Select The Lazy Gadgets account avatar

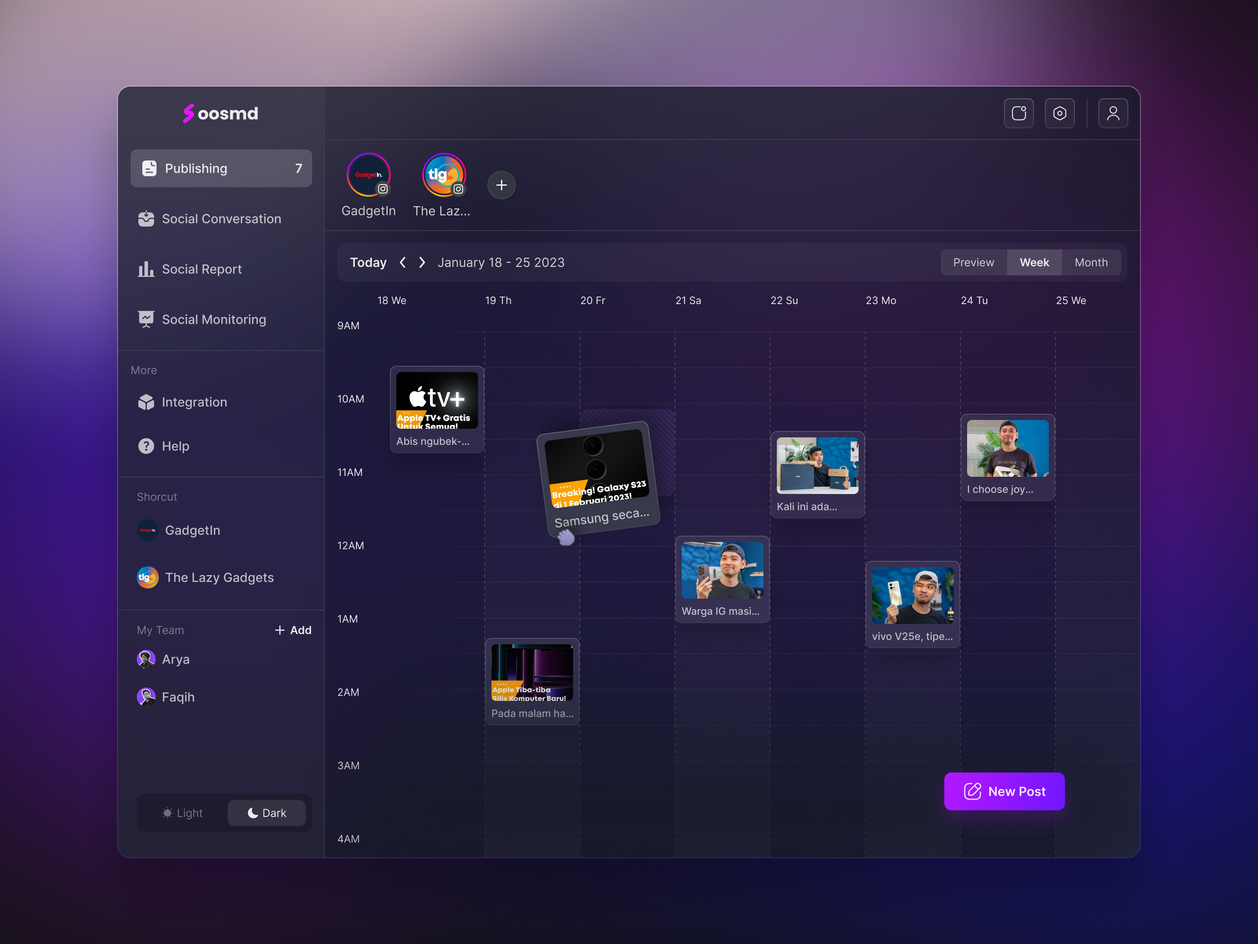click(443, 175)
